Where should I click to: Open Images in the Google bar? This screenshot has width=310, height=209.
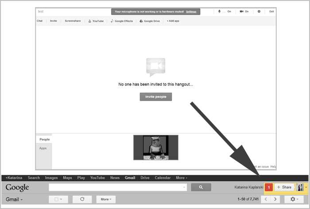click(x=51, y=178)
